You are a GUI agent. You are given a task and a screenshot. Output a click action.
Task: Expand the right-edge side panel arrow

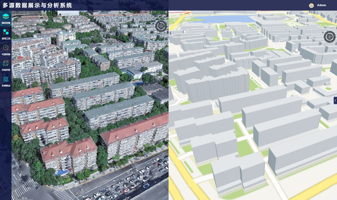click(x=335, y=101)
